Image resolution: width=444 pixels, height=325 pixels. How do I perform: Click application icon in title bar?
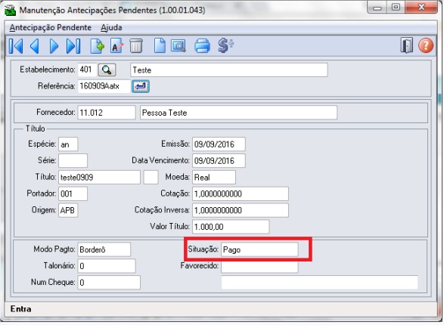click(11, 11)
